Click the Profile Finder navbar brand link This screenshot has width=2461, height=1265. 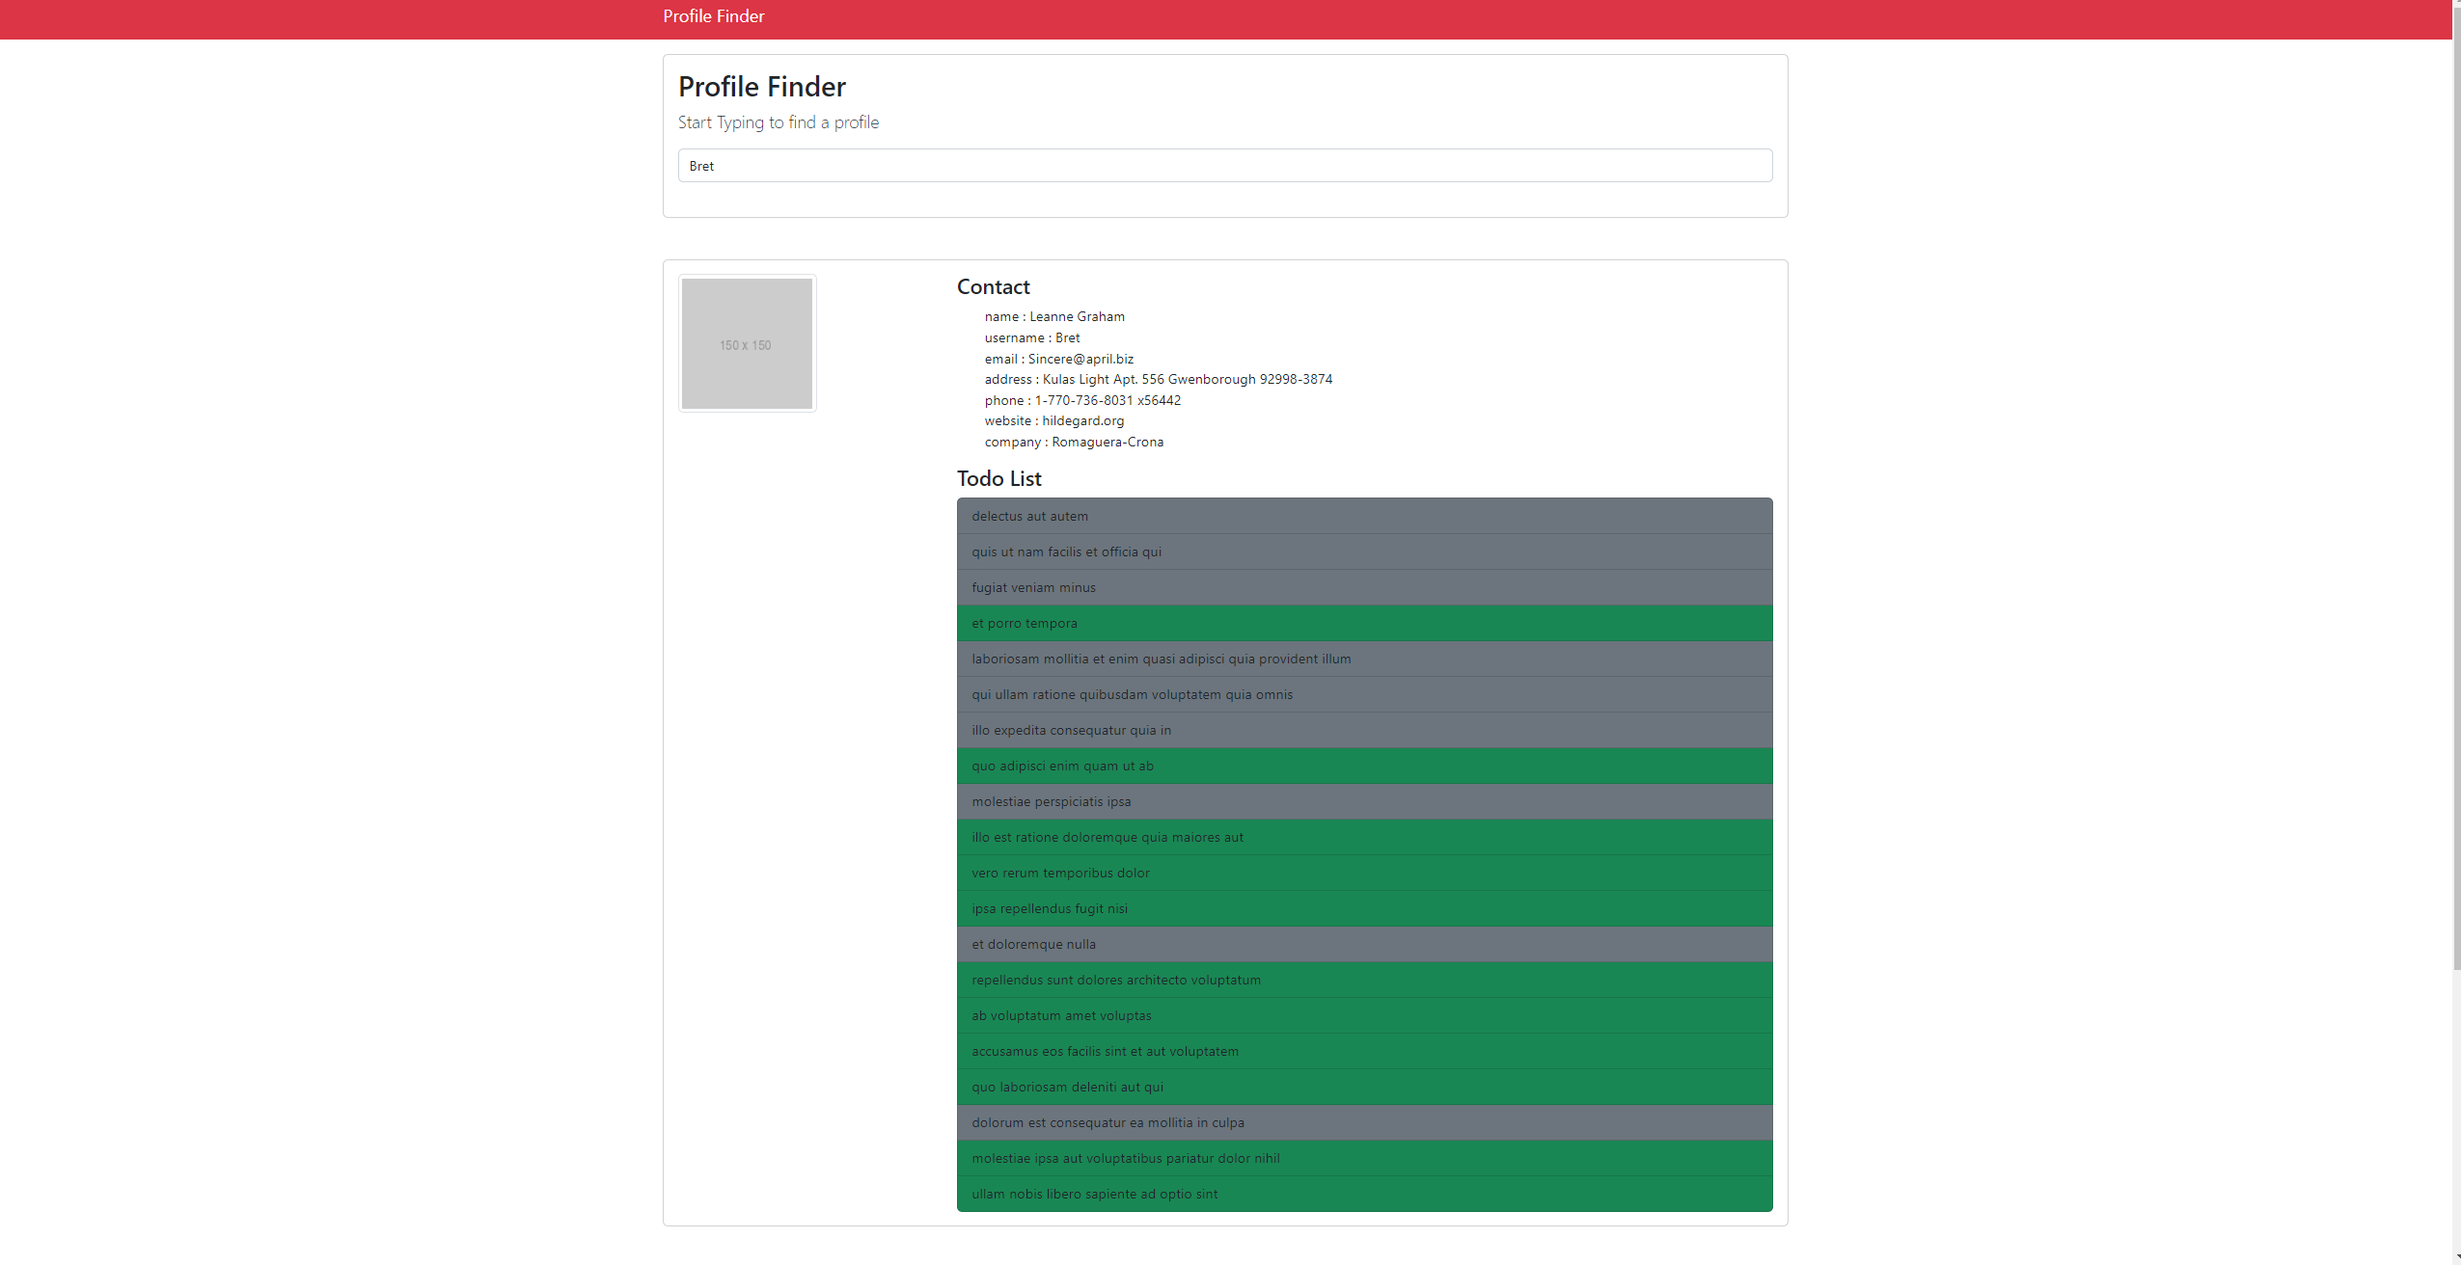pos(712,16)
